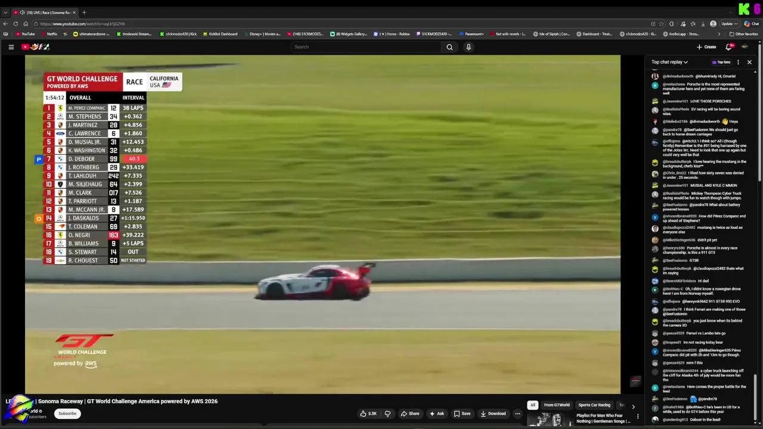This screenshot has width=763, height=429.
Task: Close the live chat panel
Action: coord(749,62)
